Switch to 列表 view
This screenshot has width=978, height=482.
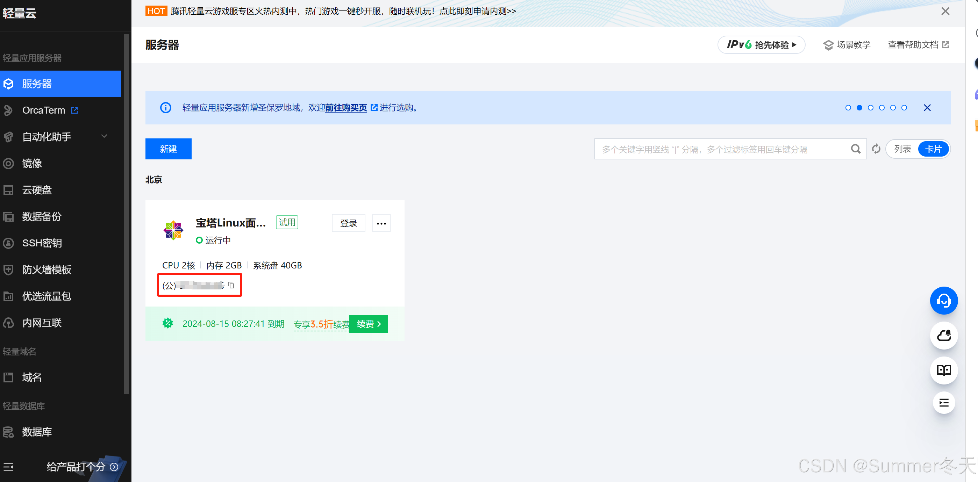point(903,149)
